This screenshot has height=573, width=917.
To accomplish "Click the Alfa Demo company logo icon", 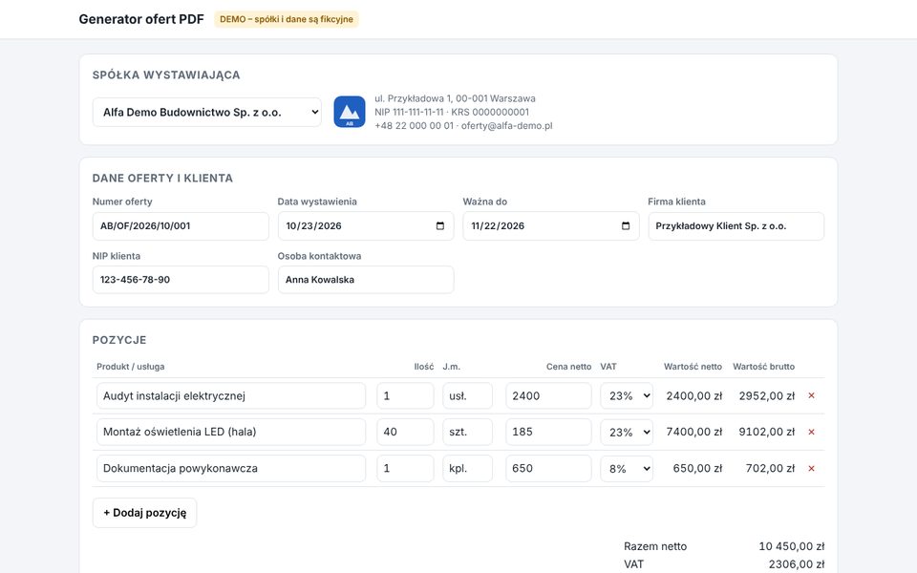I will 350,112.
